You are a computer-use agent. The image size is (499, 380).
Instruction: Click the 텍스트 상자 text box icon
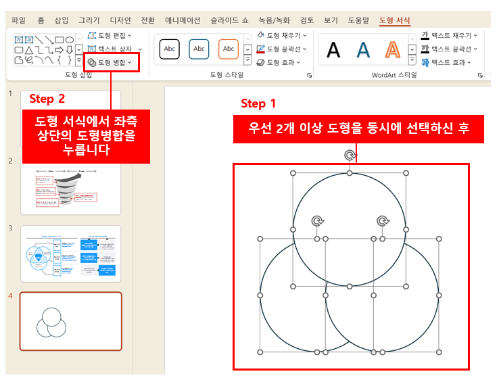(92, 49)
